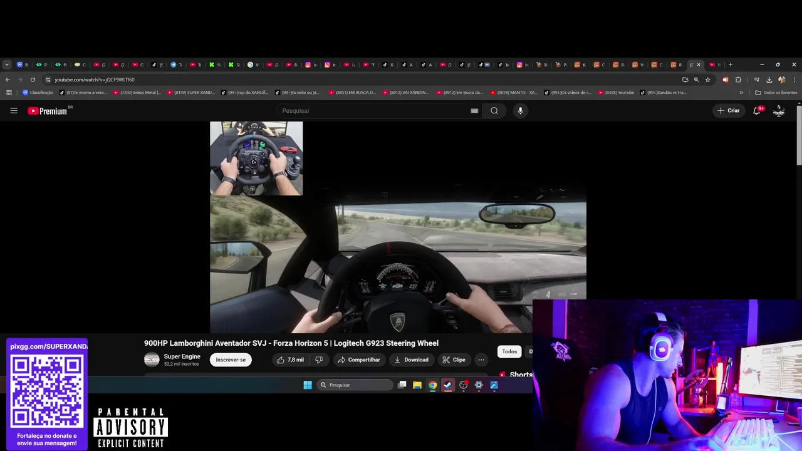
Task: Click the page vertical scrollbar
Action: click(799, 135)
